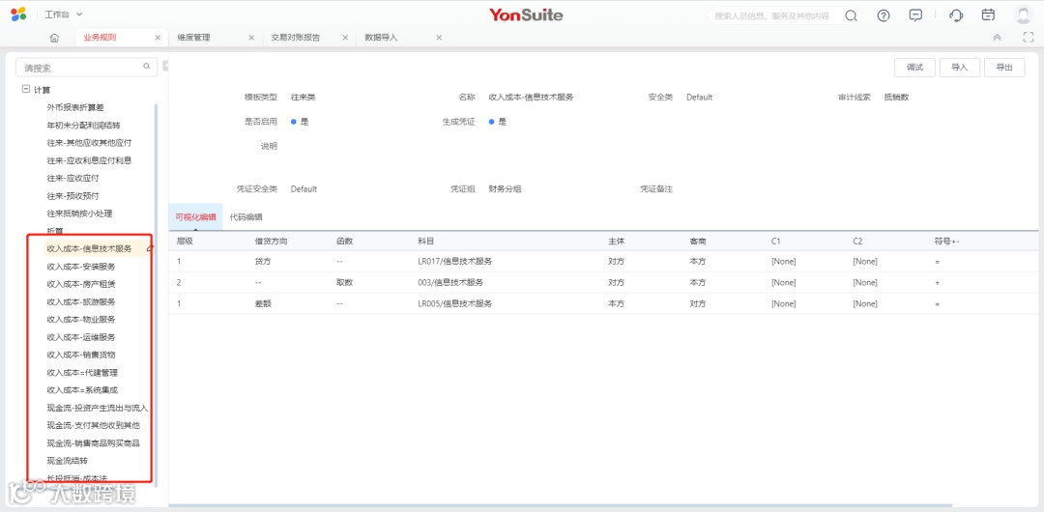1044x512 pixels.
Task: Click table cell LR017/信息技术服务
Action: point(454,262)
